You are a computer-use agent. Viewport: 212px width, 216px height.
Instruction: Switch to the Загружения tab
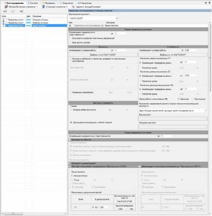(66, 3)
